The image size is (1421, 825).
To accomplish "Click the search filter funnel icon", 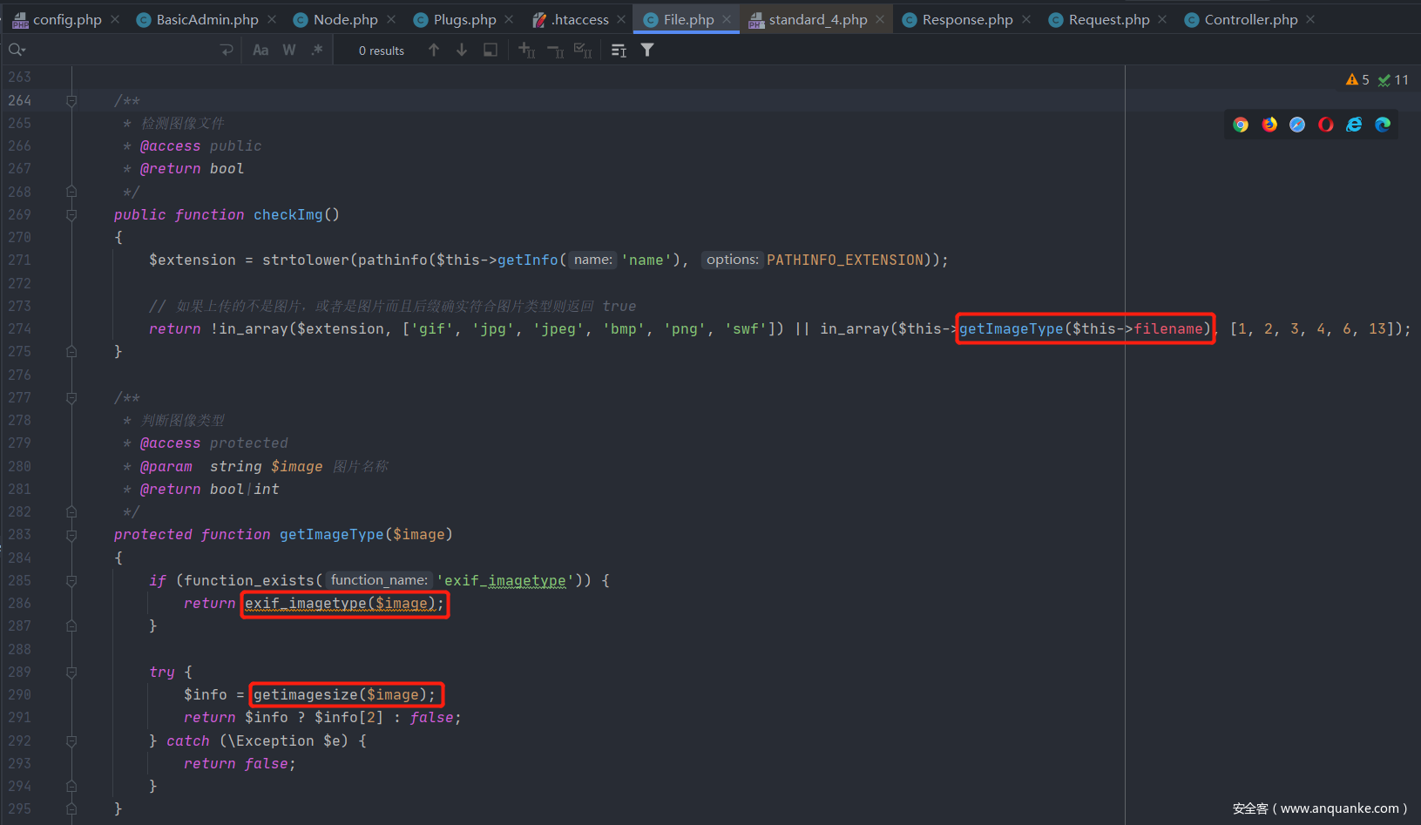I will [x=647, y=51].
